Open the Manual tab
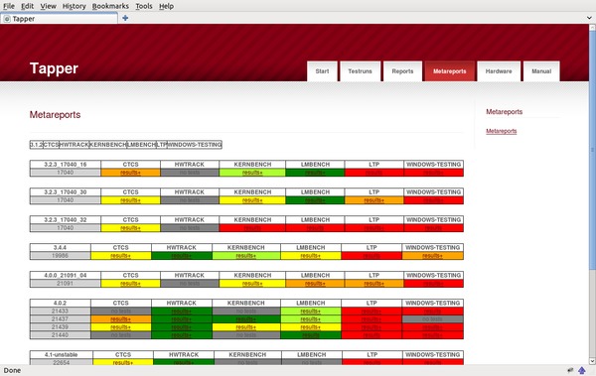 [541, 71]
